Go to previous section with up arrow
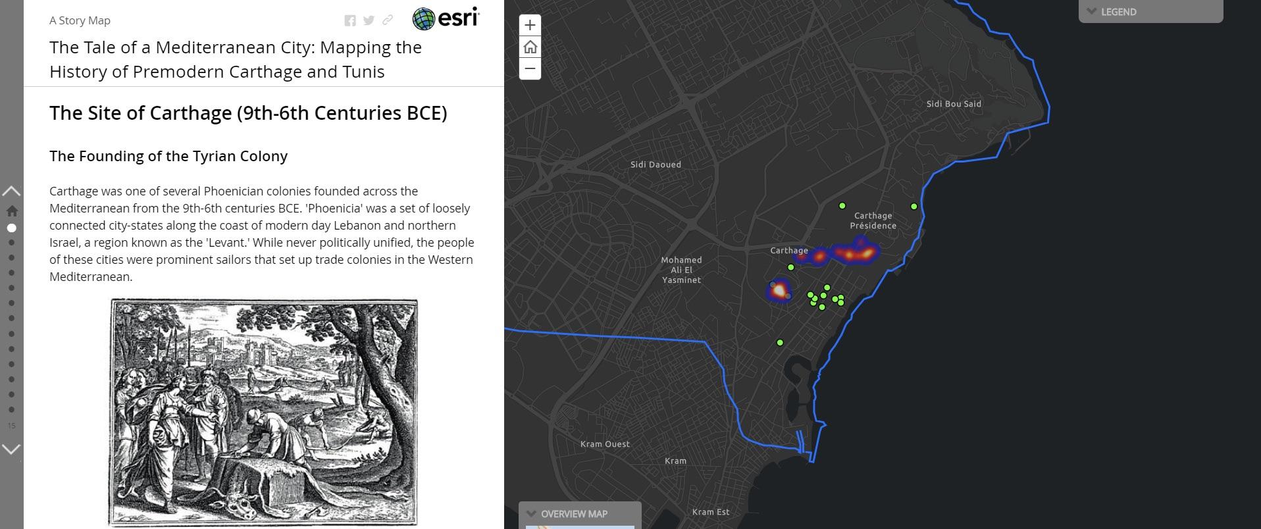Image resolution: width=1261 pixels, height=529 pixels. pyautogui.click(x=12, y=191)
